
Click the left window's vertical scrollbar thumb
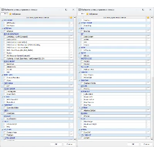75,49
